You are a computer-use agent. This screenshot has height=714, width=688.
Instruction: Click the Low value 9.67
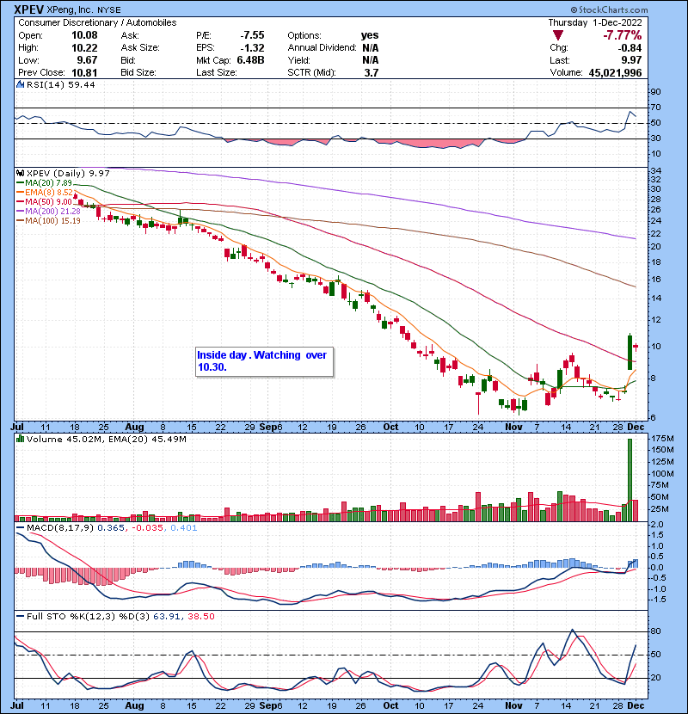[87, 60]
